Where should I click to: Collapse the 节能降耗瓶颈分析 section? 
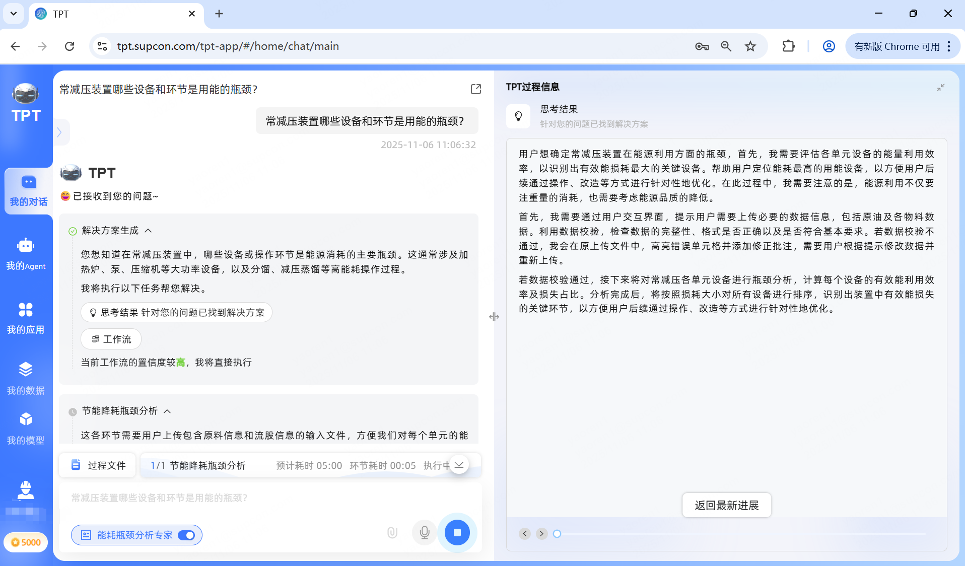coord(168,411)
